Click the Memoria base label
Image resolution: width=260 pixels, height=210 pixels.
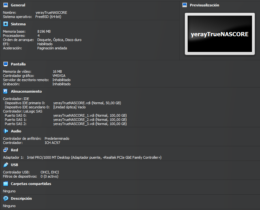[14, 31]
